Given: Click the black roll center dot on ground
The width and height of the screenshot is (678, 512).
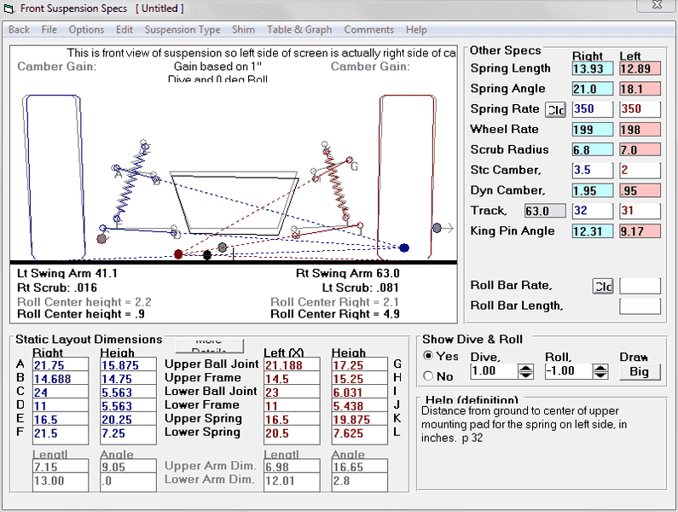Looking at the screenshot, I should tap(207, 254).
